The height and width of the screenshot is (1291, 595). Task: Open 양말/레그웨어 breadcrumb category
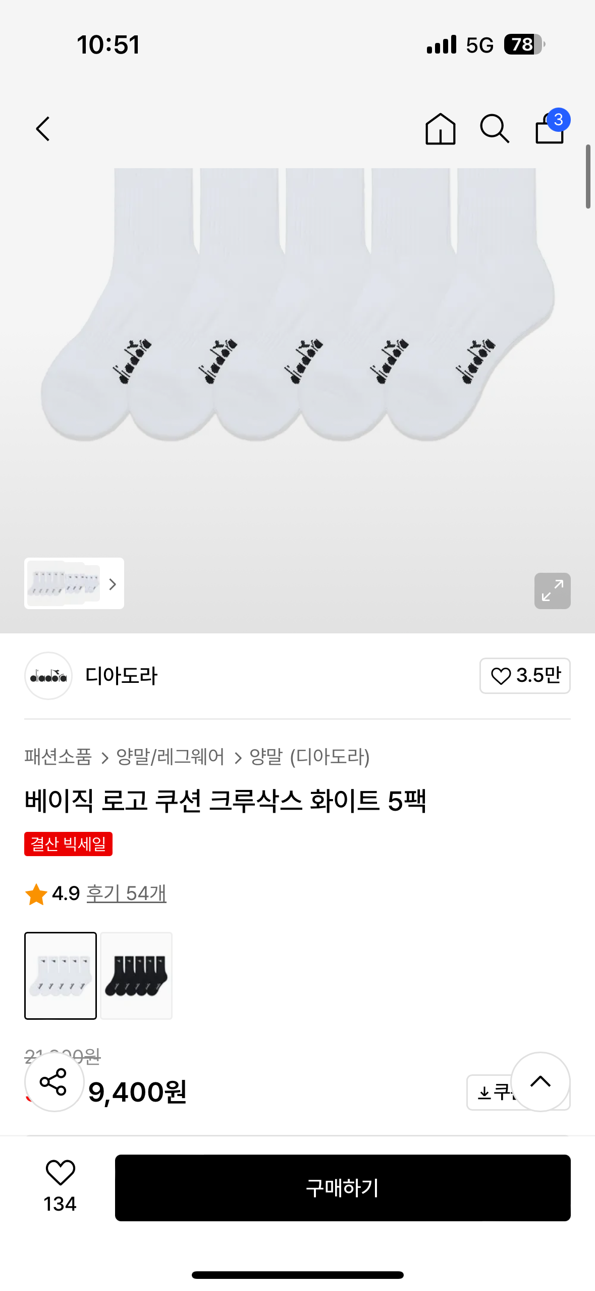pos(170,757)
